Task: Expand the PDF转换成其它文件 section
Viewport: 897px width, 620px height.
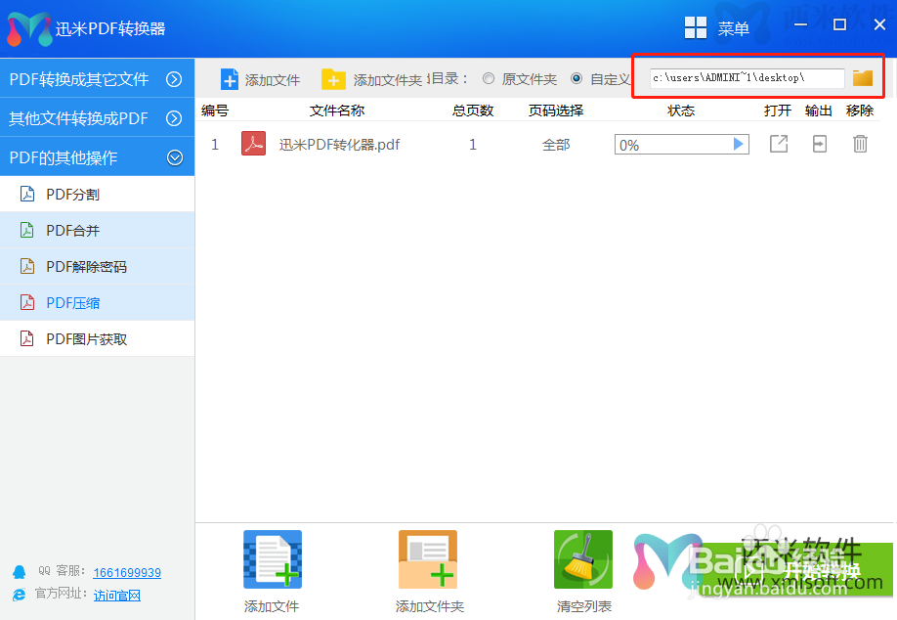Action: [x=98, y=78]
